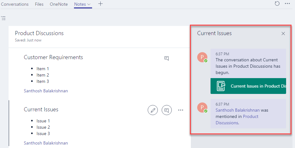Screen dimensions: 295x148
Task: Go to the OneNote tab
Action: (x=59, y=4)
